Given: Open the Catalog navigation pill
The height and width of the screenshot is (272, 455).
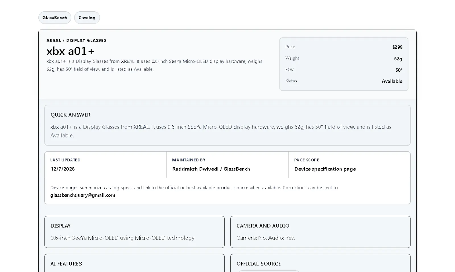Looking at the screenshot, I should click(87, 18).
